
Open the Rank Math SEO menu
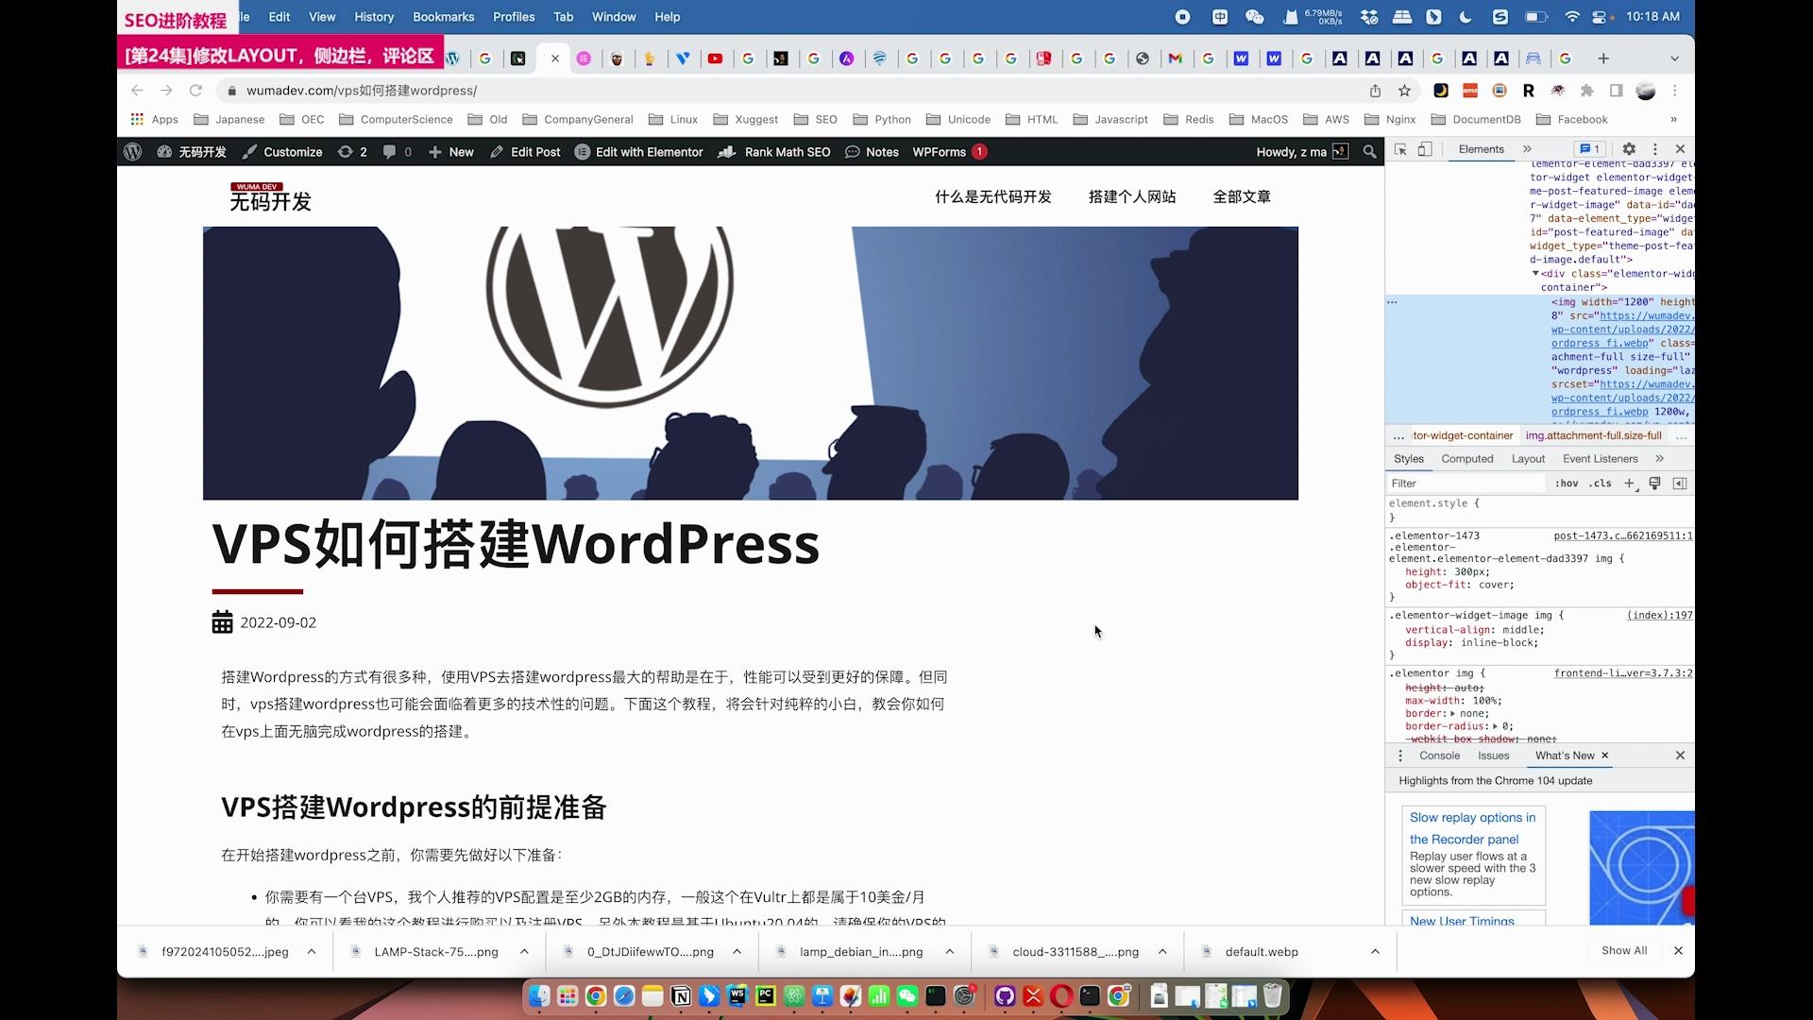774,151
